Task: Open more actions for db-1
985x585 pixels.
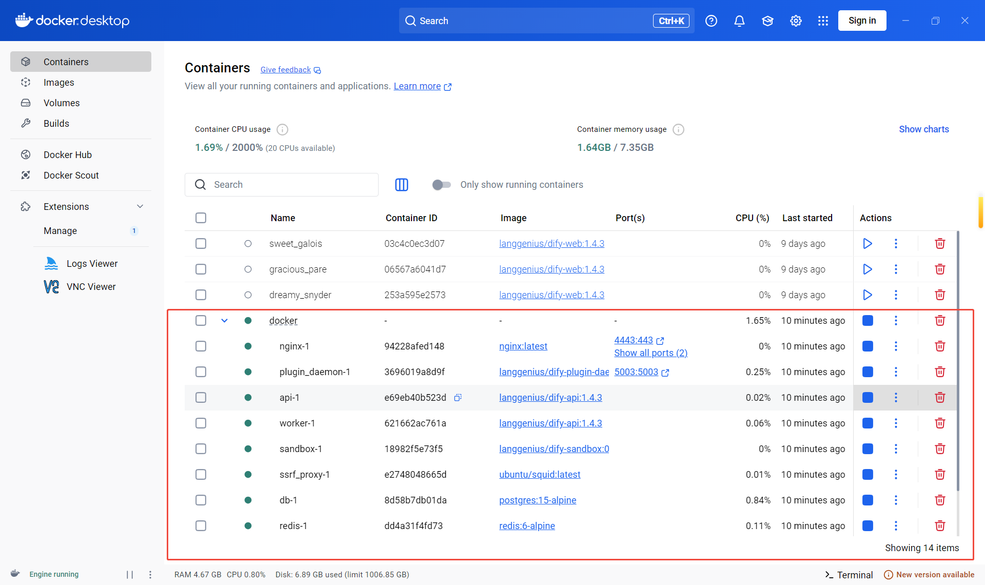Action: [x=896, y=500]
